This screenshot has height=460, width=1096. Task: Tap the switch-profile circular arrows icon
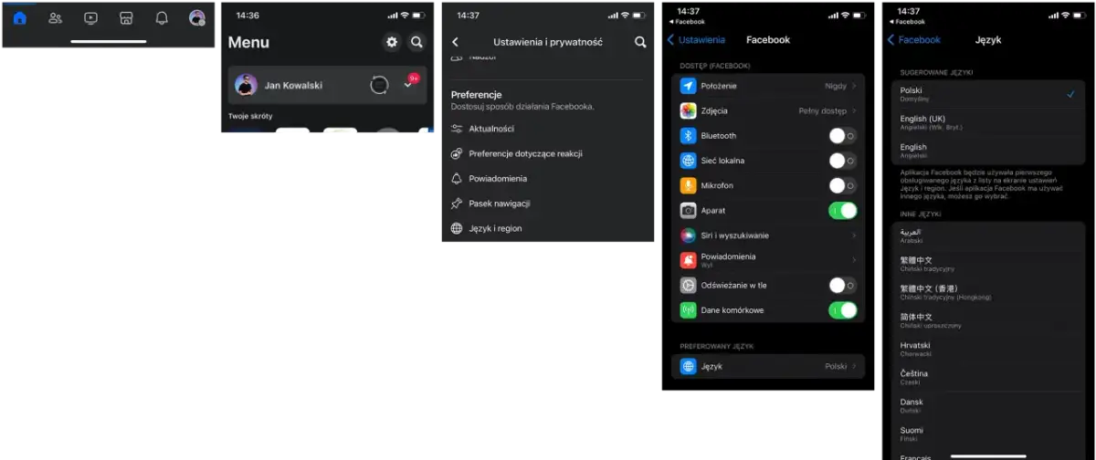(379, 85)
